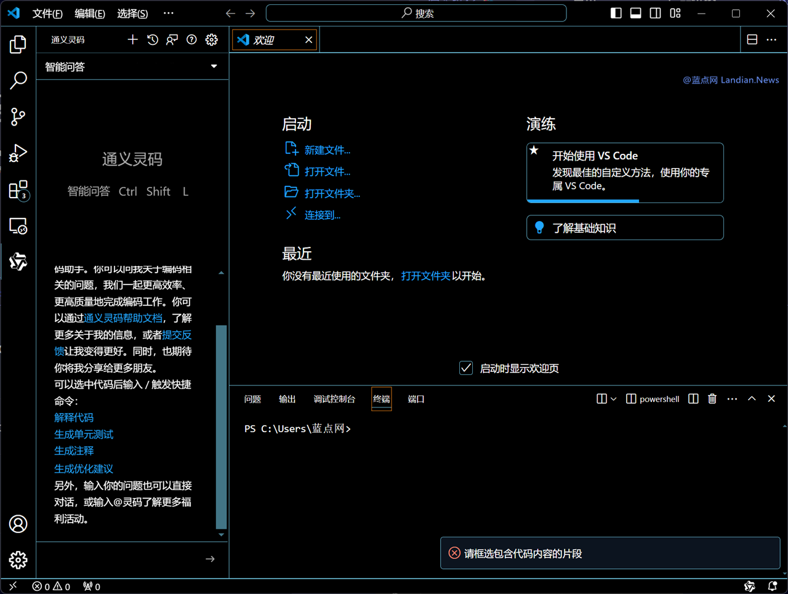
Task: Send message with the arrow button
Action: (x=210, y=559)
